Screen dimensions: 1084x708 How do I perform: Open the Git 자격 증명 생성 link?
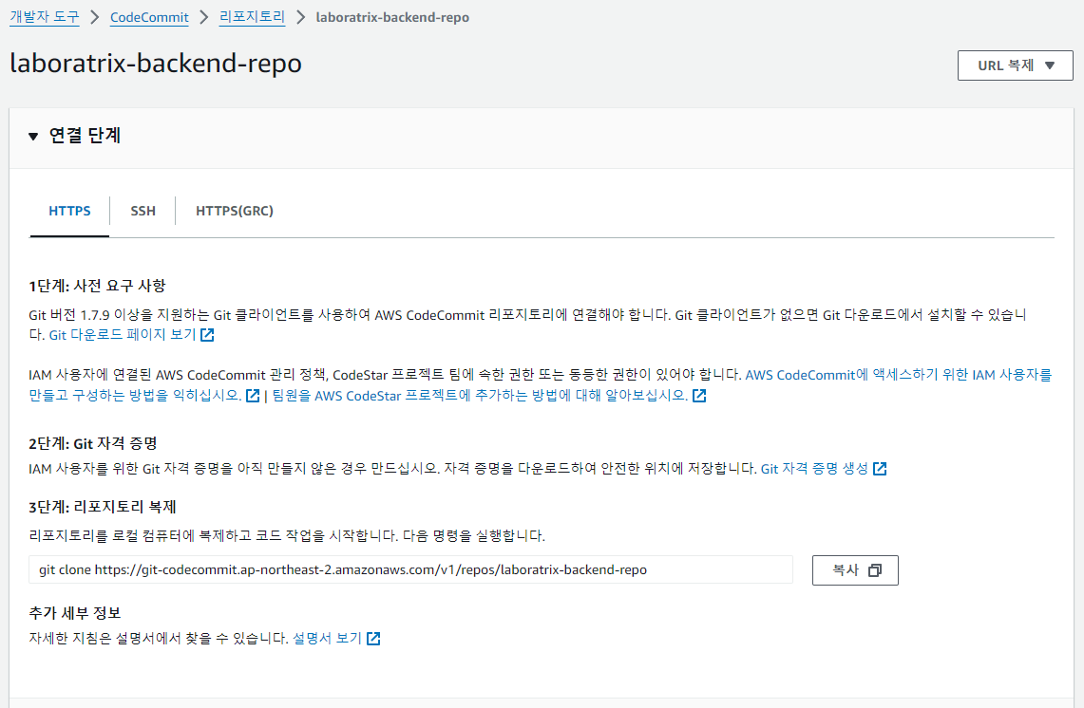click(814, 469)
